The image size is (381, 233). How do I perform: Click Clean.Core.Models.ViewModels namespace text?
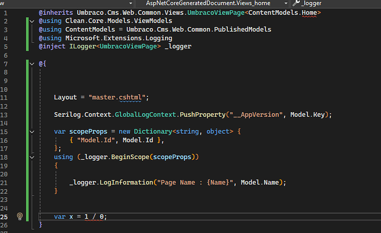pyautogui.click(x=119, y=21)
